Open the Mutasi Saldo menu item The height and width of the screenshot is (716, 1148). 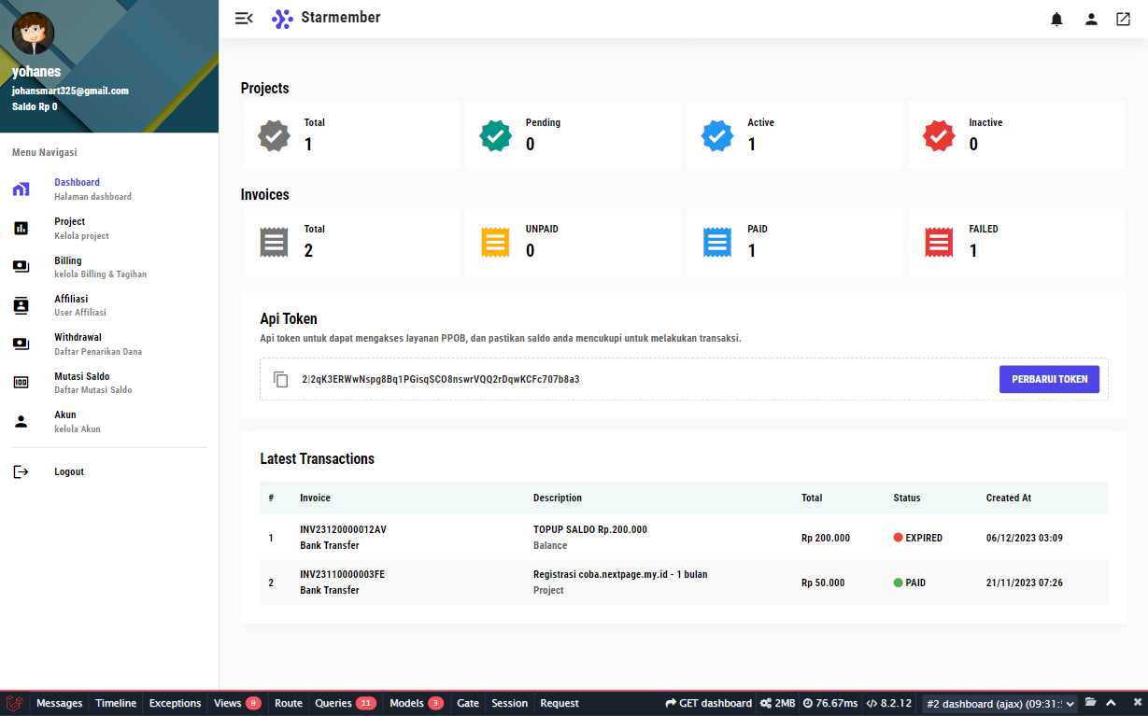pos(81,383)
